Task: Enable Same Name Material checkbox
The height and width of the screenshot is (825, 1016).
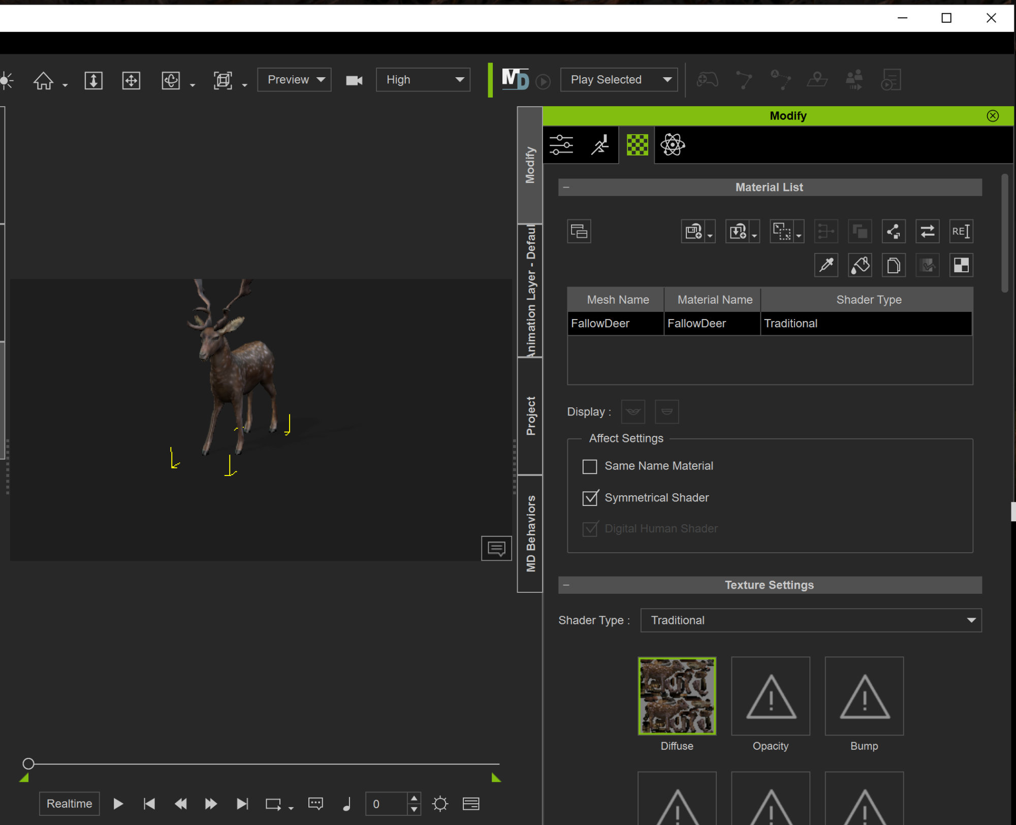Action: [x=590, y=466]
